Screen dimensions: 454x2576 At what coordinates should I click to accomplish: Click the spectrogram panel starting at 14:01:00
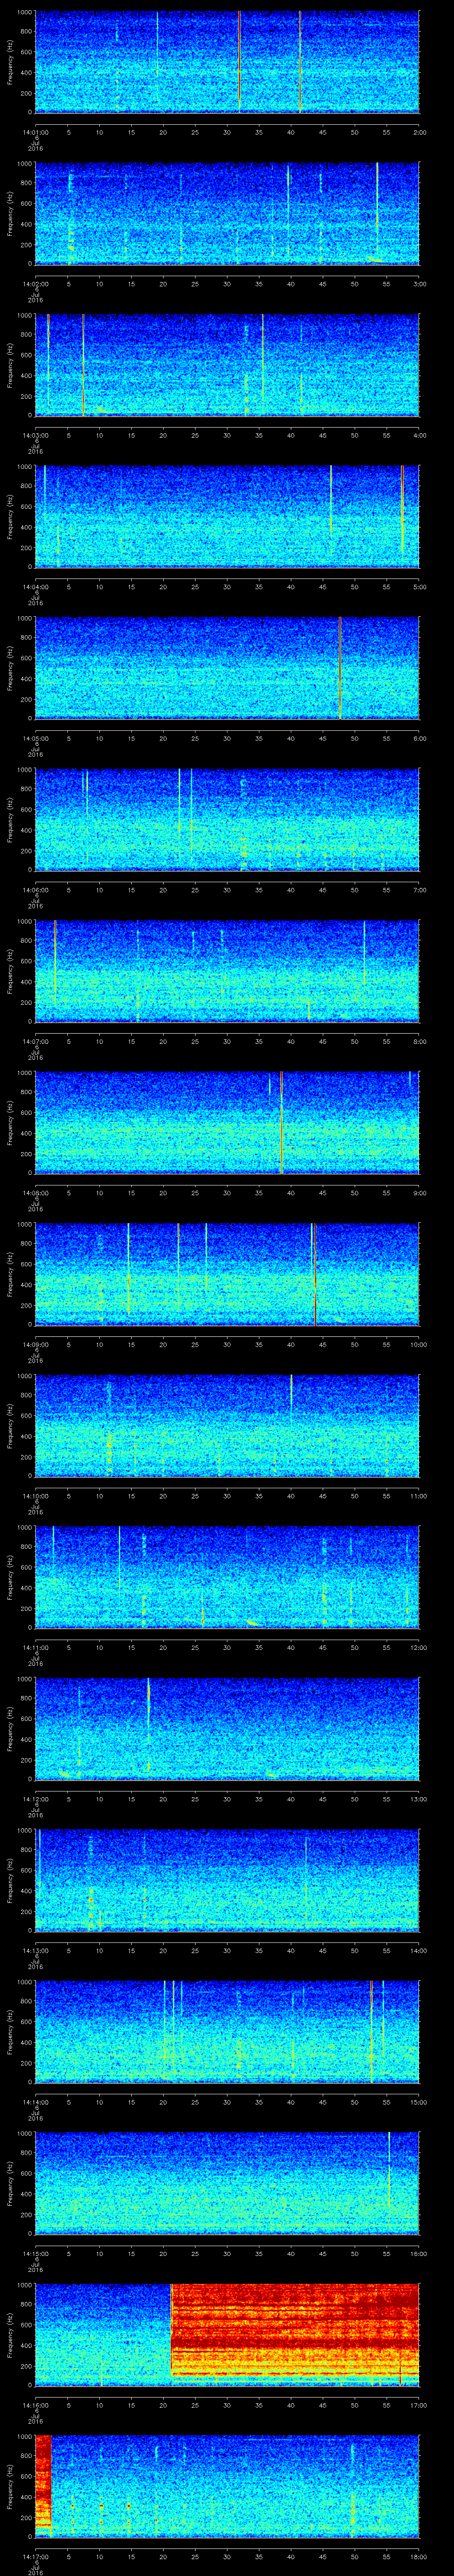tap(227, 62)
